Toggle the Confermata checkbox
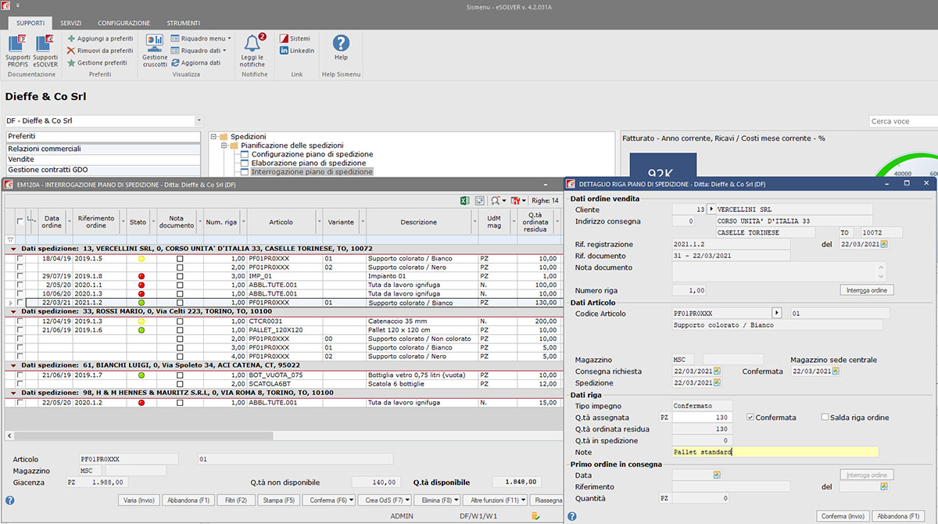The width and height of the screenshot is (938, 524). tap(750, 418)
